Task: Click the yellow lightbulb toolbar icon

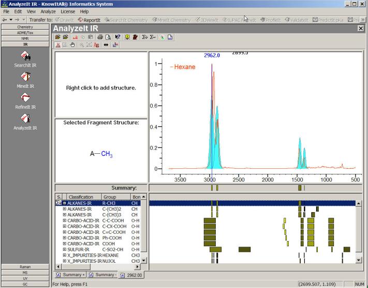Action: point(127,37)
